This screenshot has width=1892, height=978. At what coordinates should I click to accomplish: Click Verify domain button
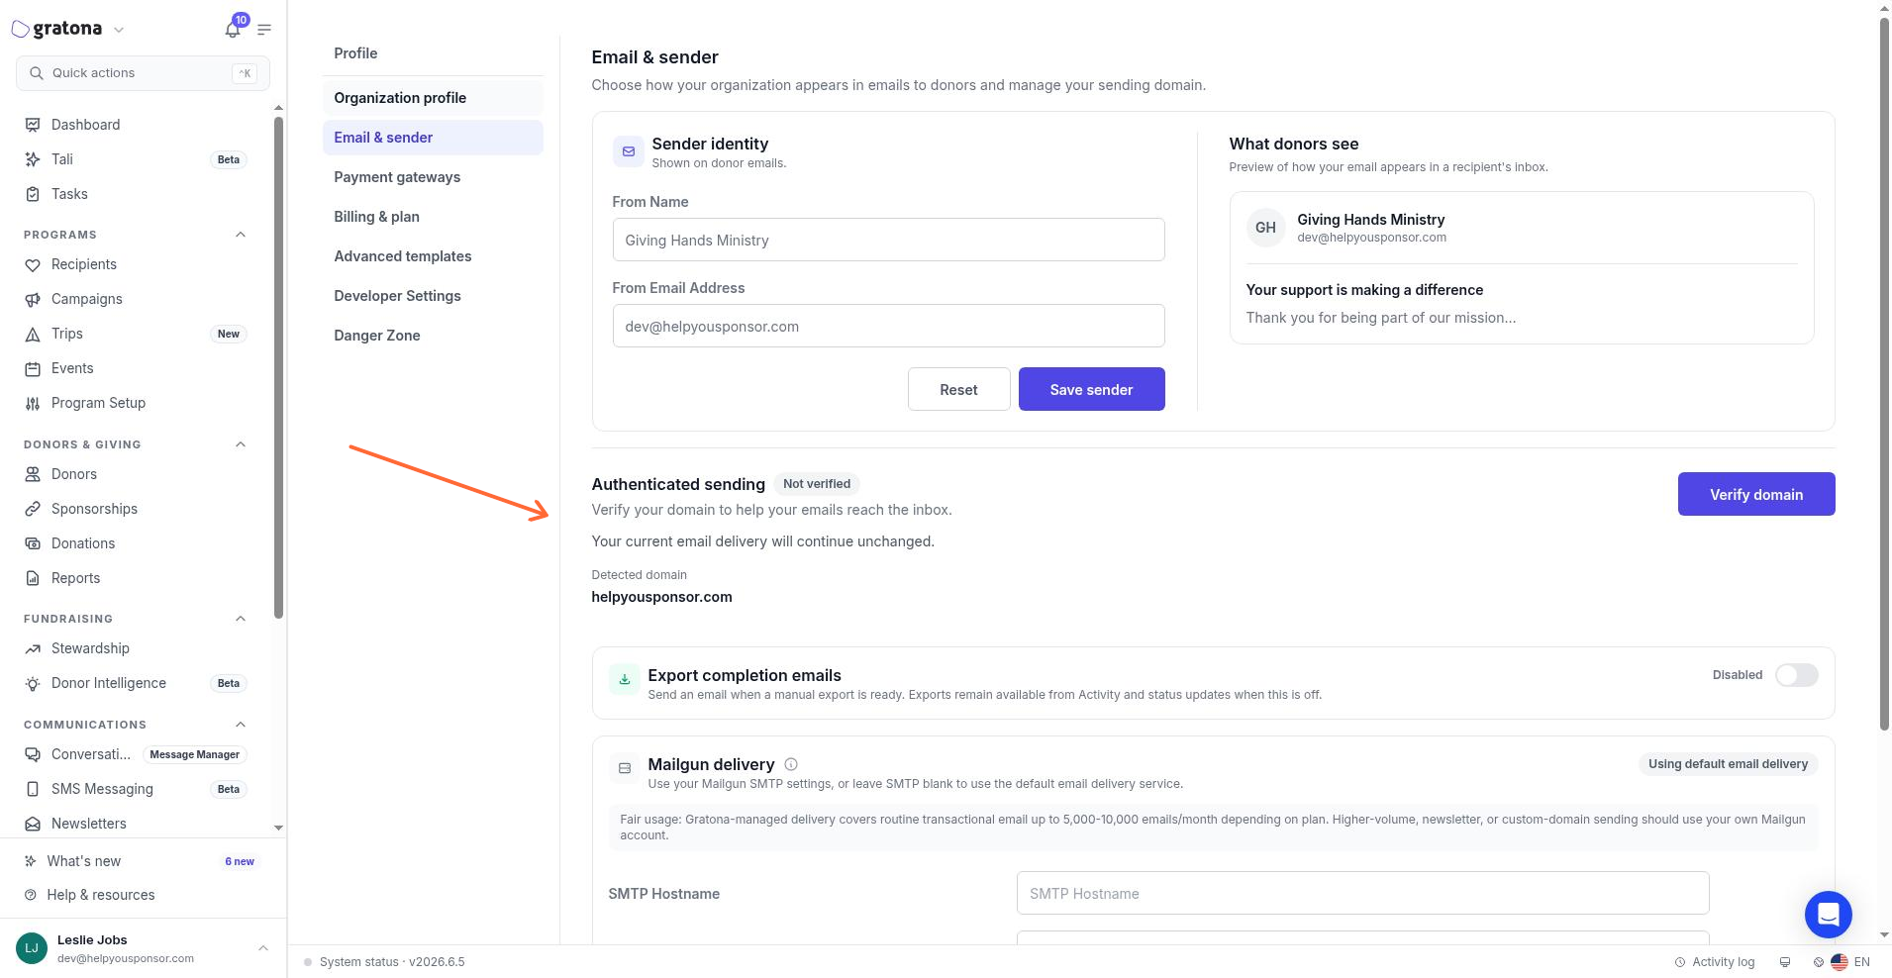pyautogui.click(x=1756, y=494)
